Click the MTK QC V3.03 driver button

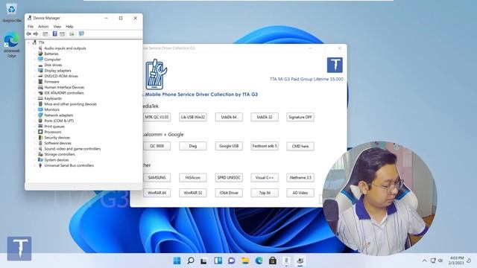(157, 117)
